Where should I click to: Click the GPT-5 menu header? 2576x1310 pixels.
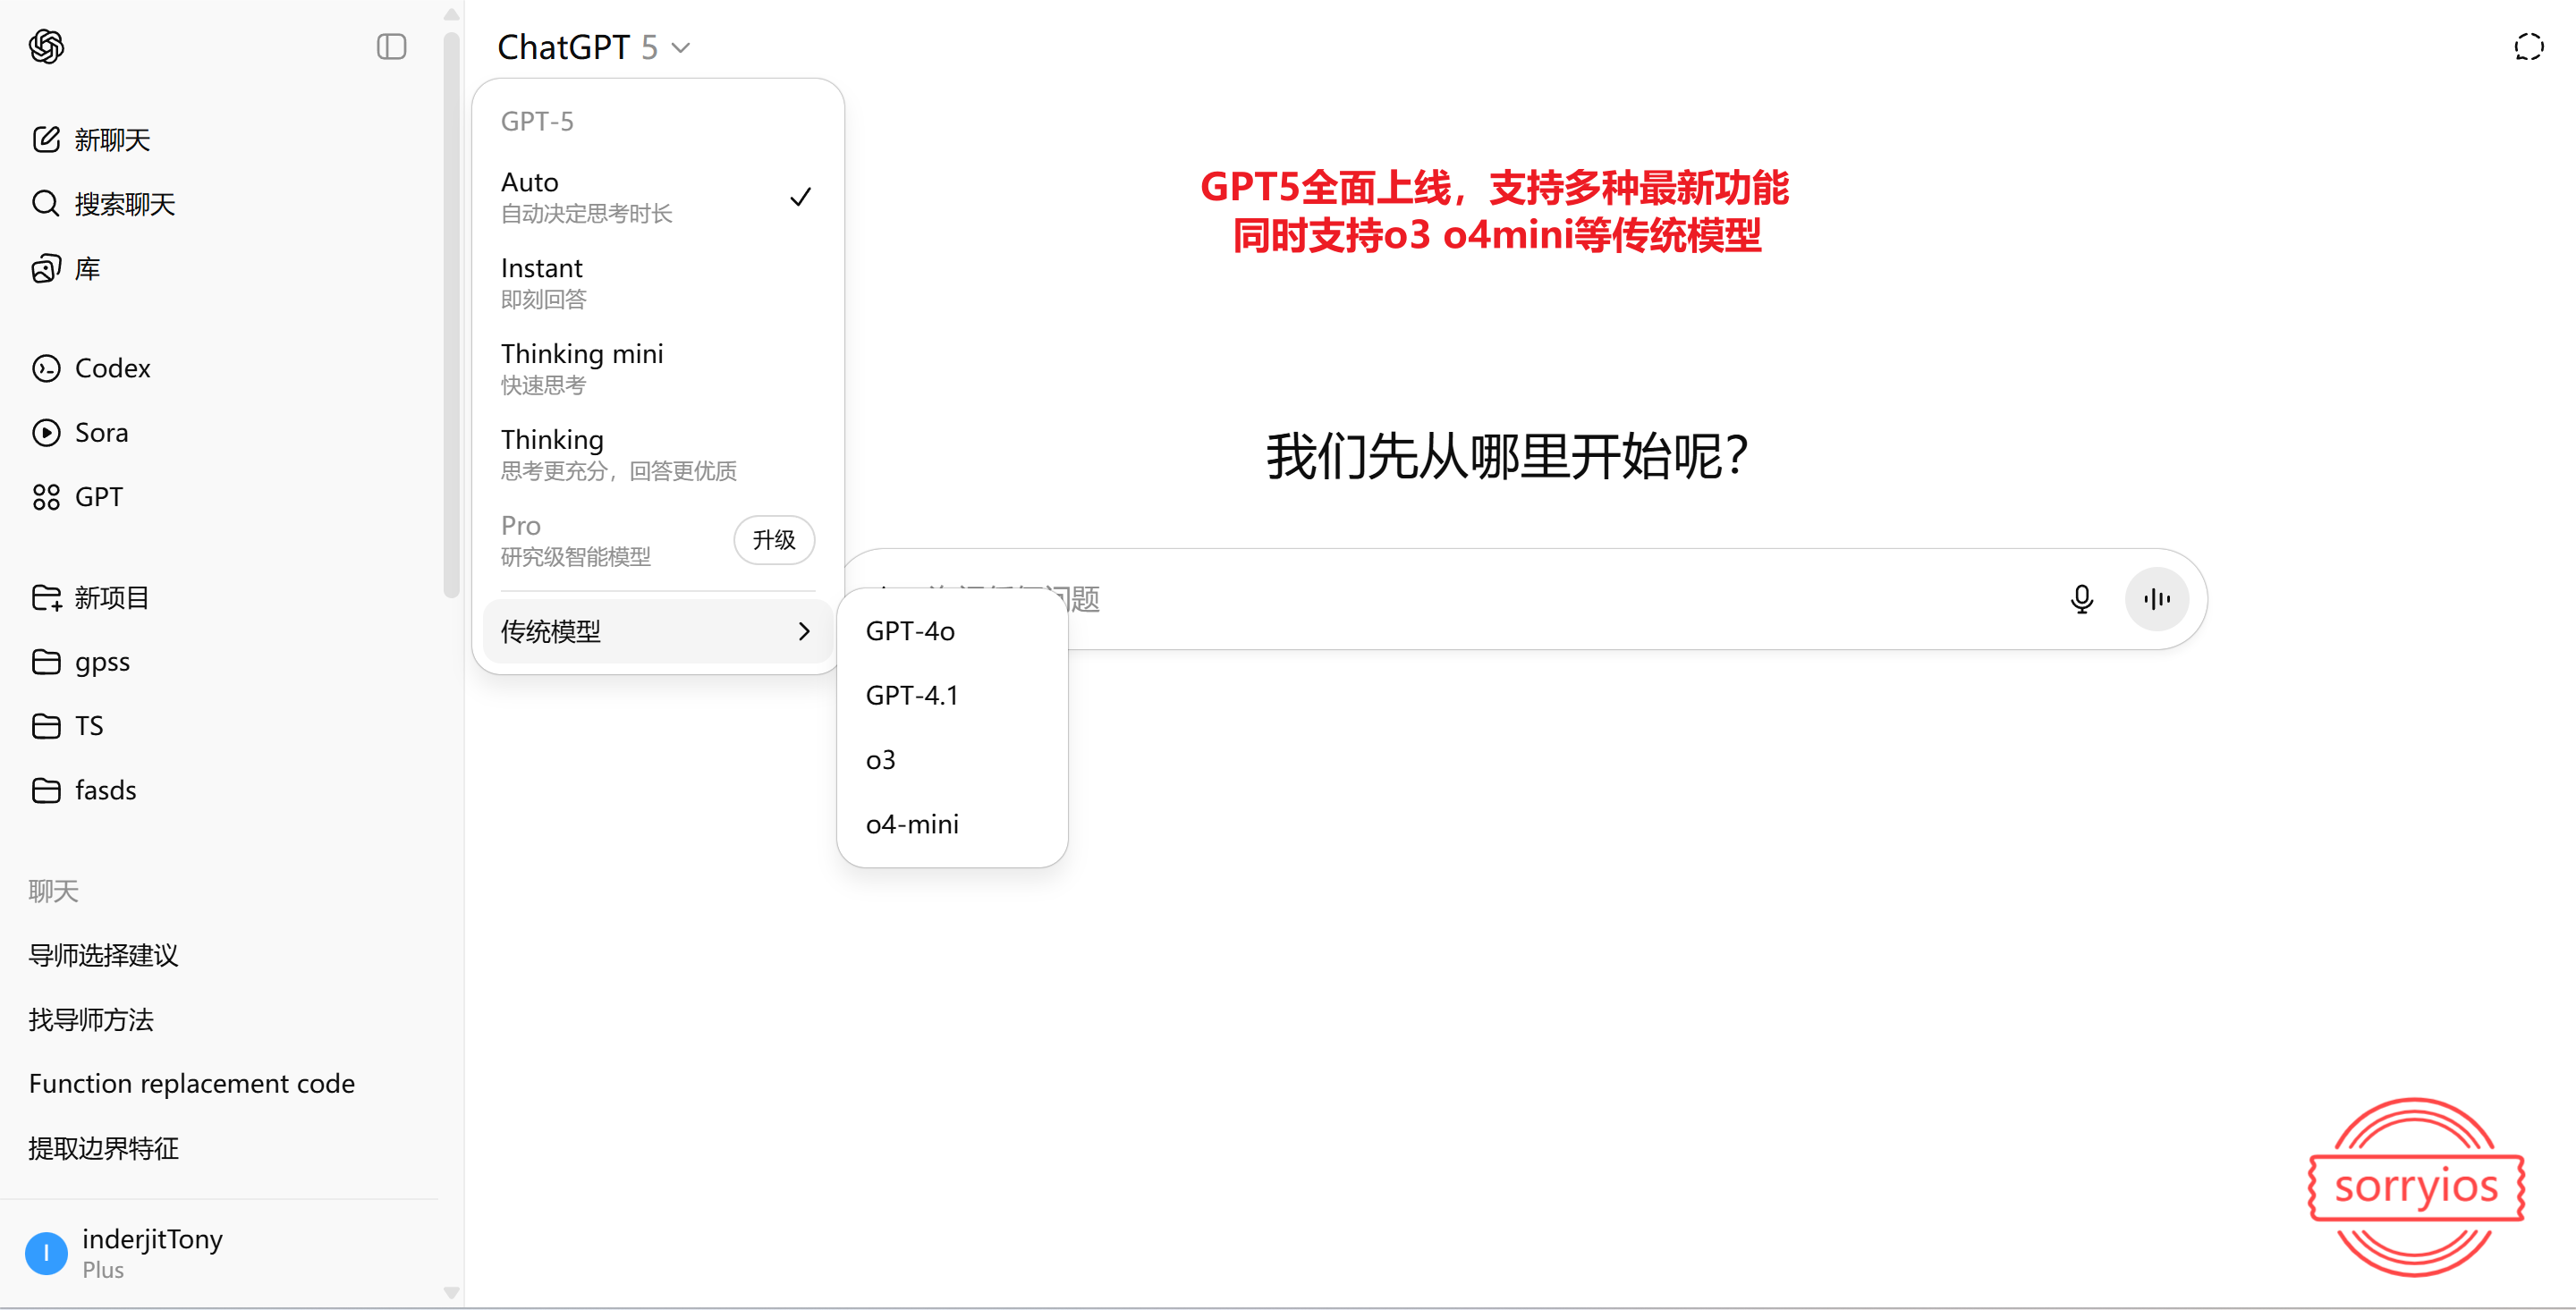pos(537,121)
